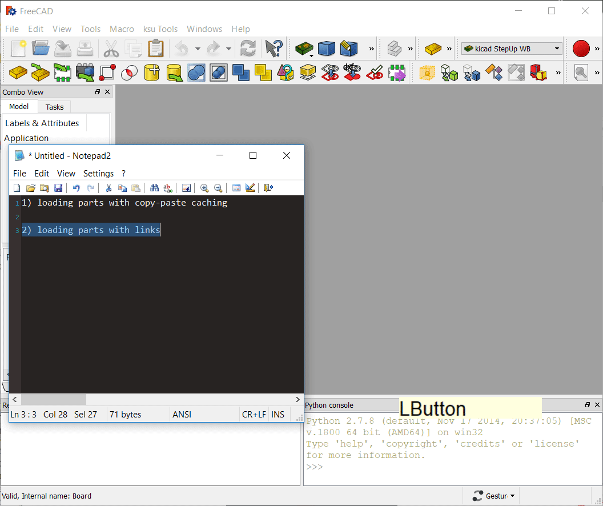Select the Model tab in Combo View
603x506 pixels.
19,106
